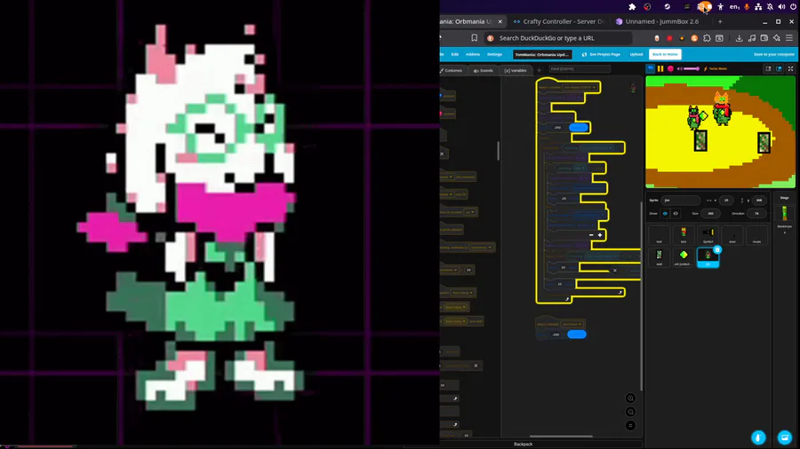Click the plus button on the block
This screenshot has height=449, width=800.
[x=600, y=234]
